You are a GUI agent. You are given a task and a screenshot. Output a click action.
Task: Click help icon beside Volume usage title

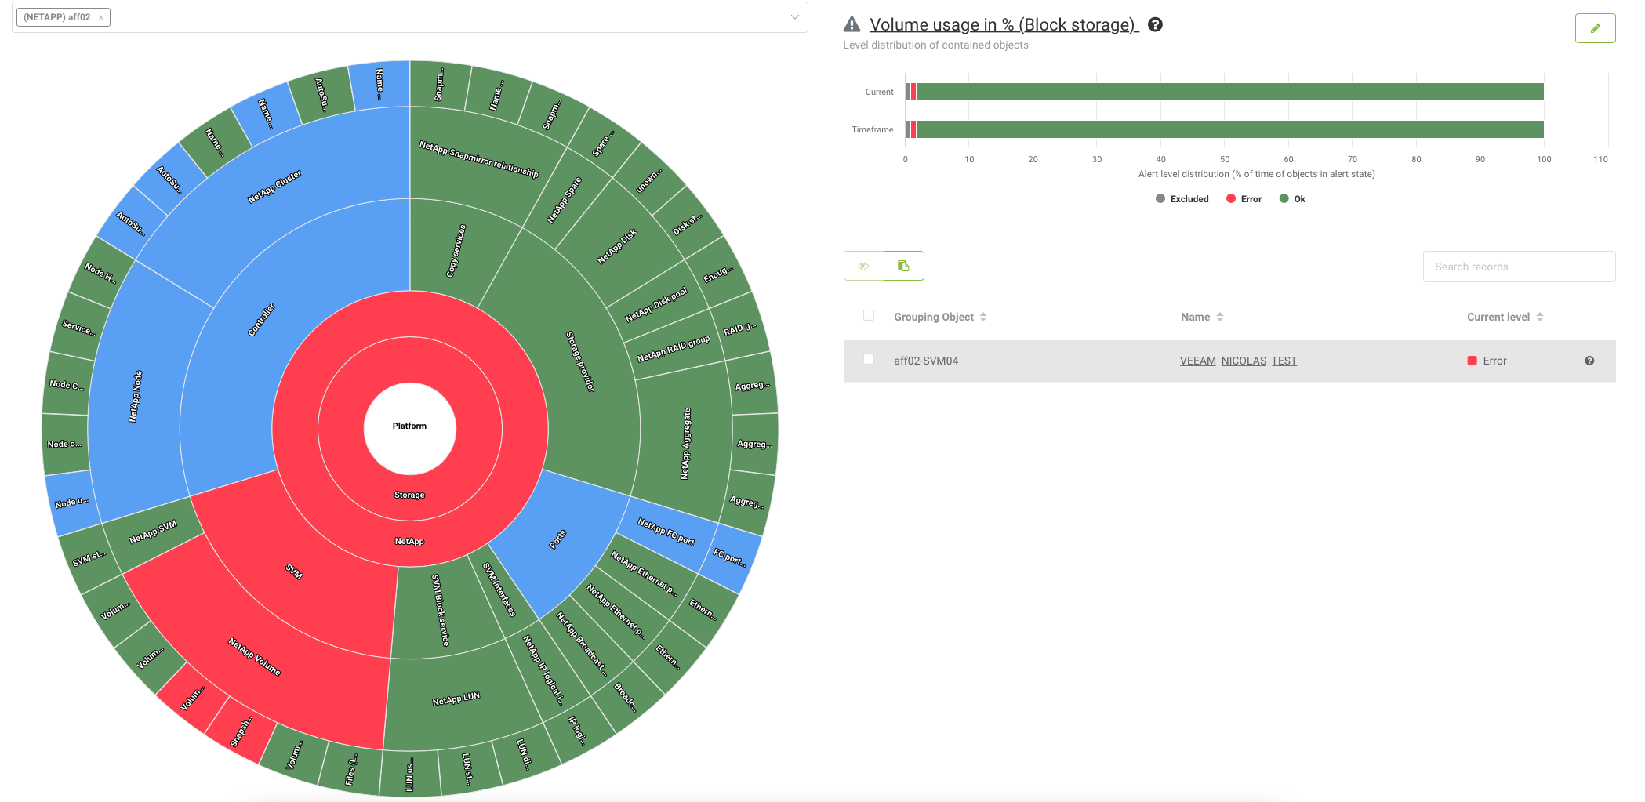tap(1155, 25)
